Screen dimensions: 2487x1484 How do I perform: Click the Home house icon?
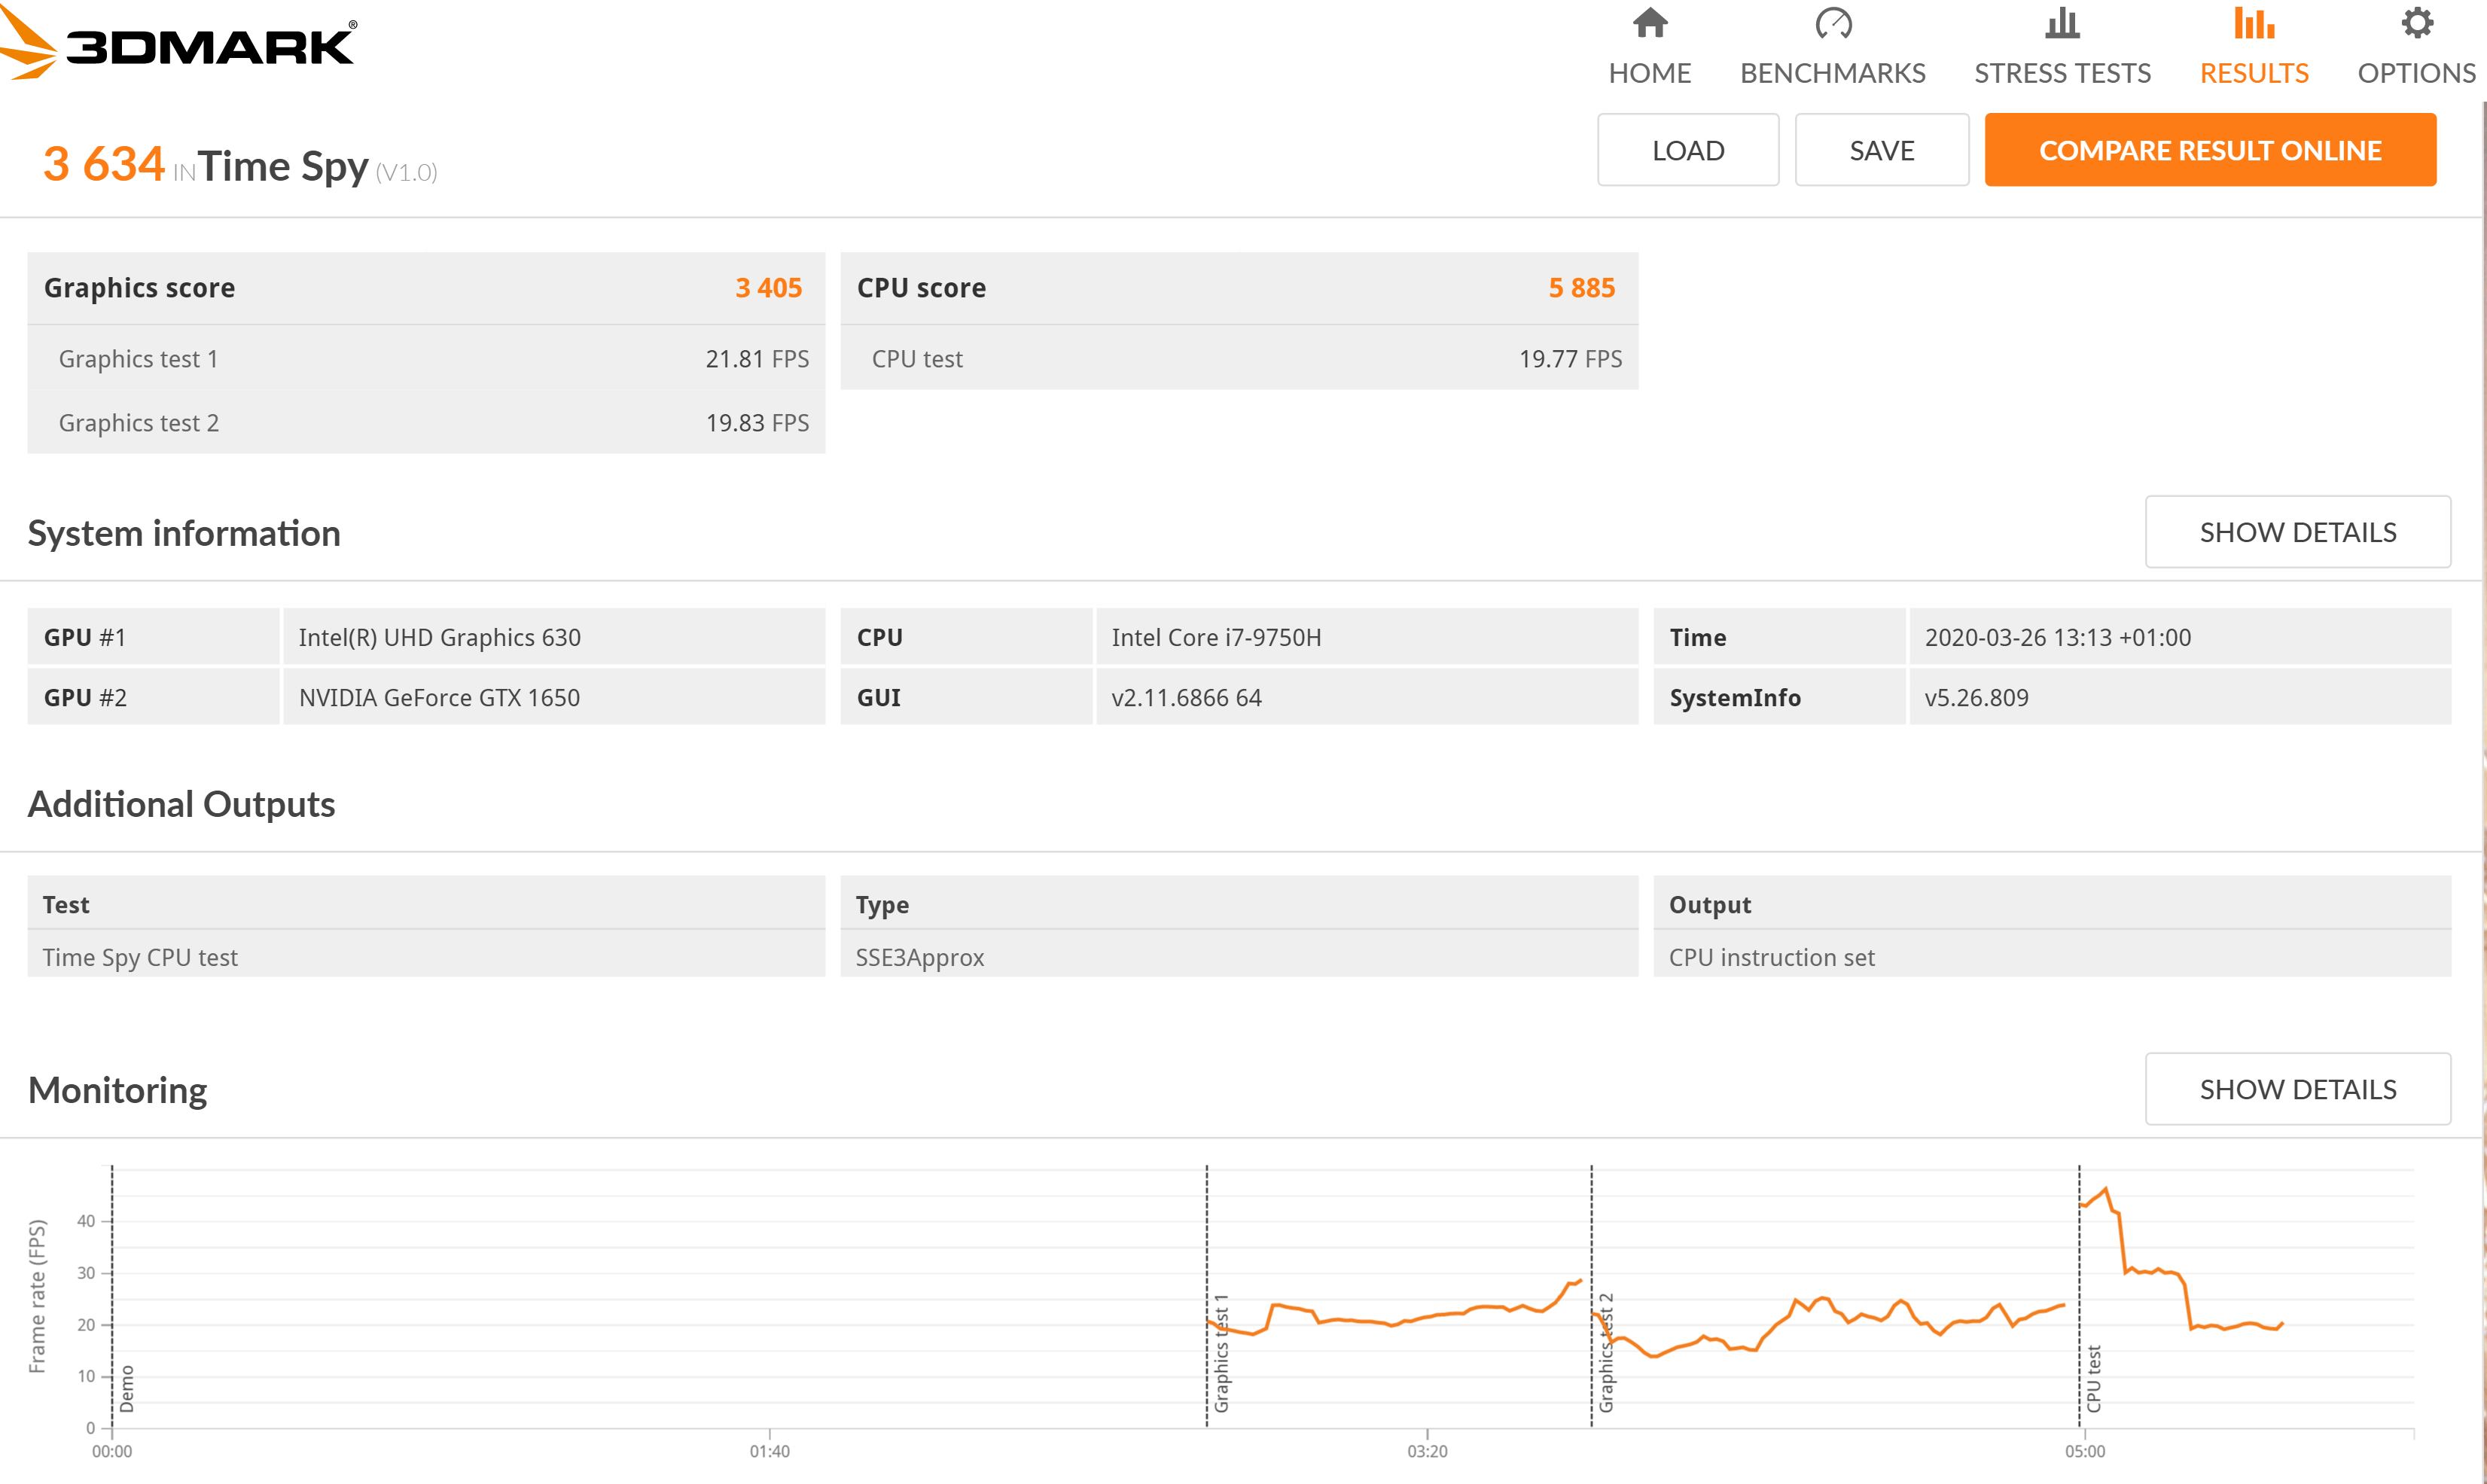pyautogui.click(x=1649, y=23)
